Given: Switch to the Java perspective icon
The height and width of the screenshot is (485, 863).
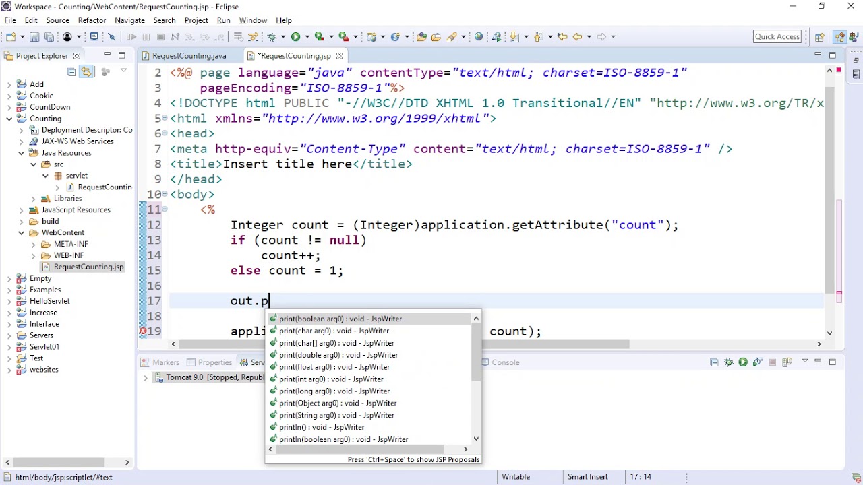Looking at the screenshot, I should point(854,37).
